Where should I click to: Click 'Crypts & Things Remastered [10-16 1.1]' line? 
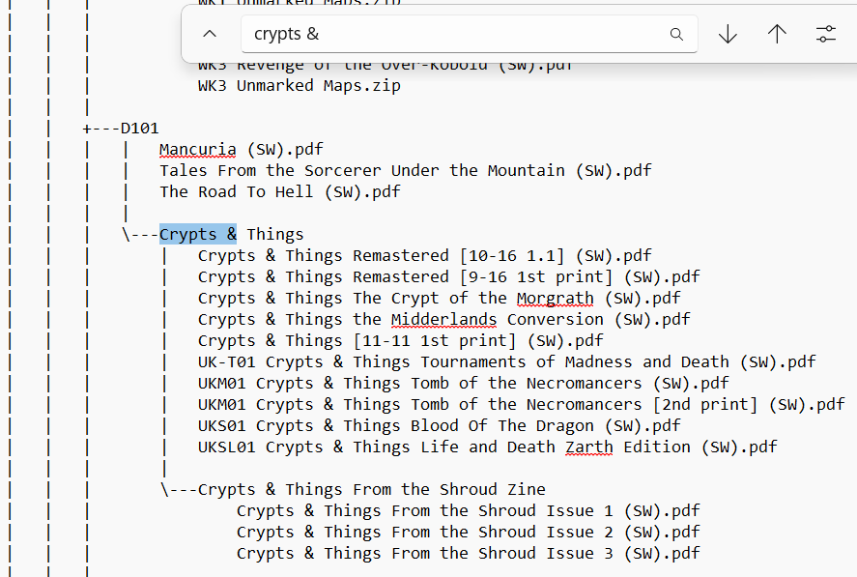click(x=425, y=256)
